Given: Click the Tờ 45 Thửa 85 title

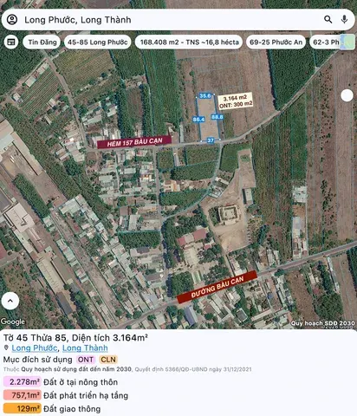Looking at the screenshot, I should pyautogui.click(x=75, y=338).
